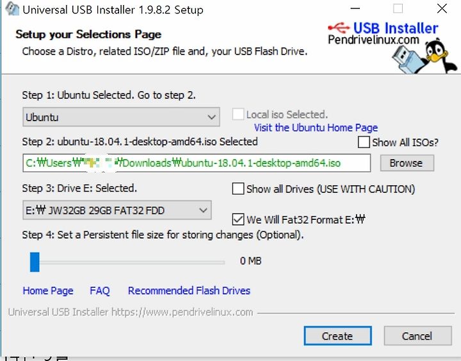Minimize the setup window
The width and height of the screenshot is (461, 361).
pyautogui.click(x=355, y=8)
